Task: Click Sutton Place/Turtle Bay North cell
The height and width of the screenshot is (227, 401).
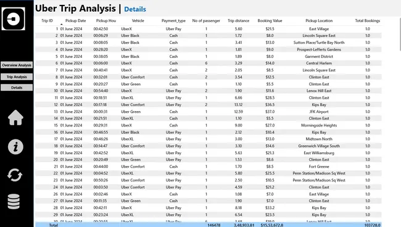Action: 319,43
